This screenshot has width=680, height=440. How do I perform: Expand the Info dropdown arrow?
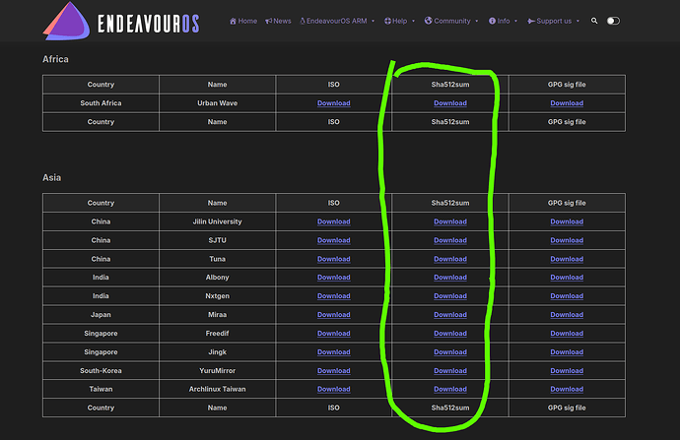515,21
